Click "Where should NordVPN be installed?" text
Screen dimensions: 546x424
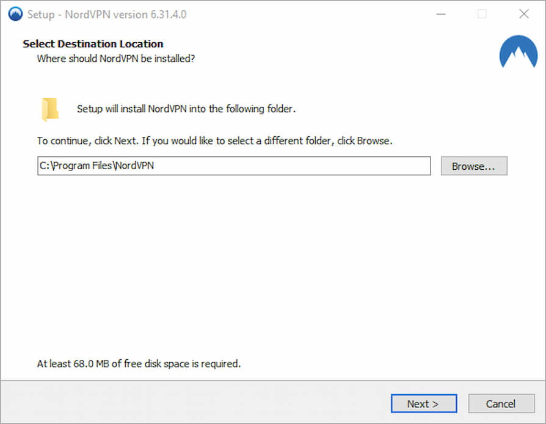pyautogui.click(x=116, y=59)
